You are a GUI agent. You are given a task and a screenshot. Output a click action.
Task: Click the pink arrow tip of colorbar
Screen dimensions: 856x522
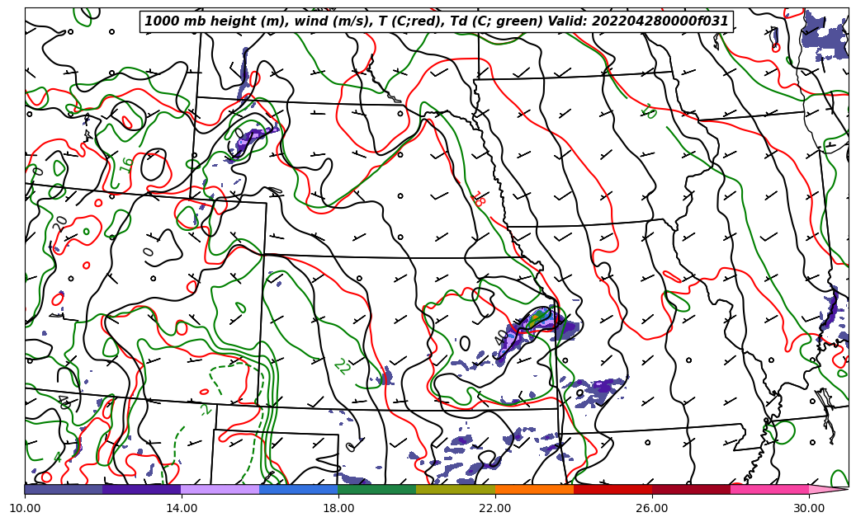point(828,489)
